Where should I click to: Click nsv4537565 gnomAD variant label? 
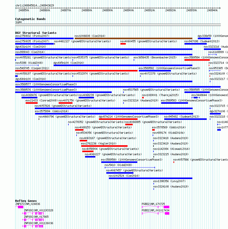coord(151,90)
